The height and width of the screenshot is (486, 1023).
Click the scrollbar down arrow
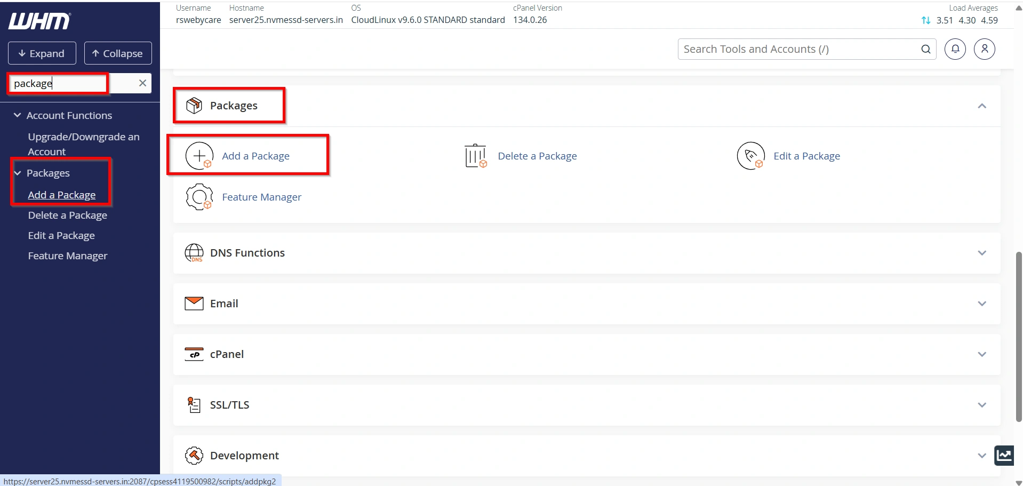[1018, 482]
